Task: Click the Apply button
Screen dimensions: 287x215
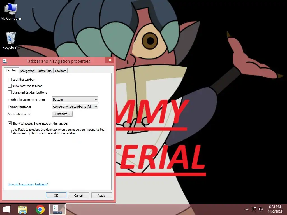Action: pyautogui.click(x=101, y=195)
